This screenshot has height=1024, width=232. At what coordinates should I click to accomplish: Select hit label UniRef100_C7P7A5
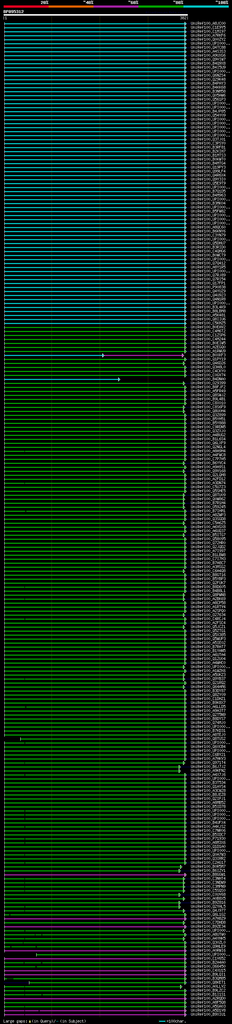coord(208,459)
